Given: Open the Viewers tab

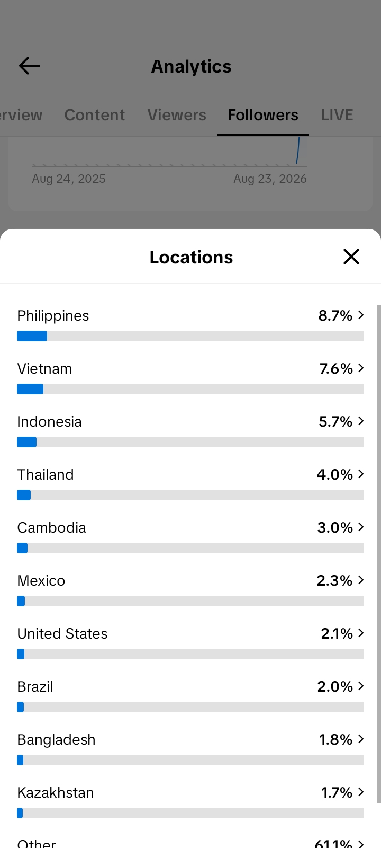Looking at the screenshot, I should point(177,115).
